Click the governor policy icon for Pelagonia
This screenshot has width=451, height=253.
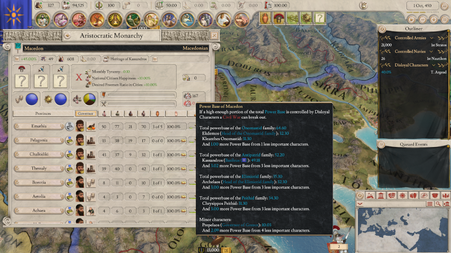pyautogui.click(x=91, y=140)
